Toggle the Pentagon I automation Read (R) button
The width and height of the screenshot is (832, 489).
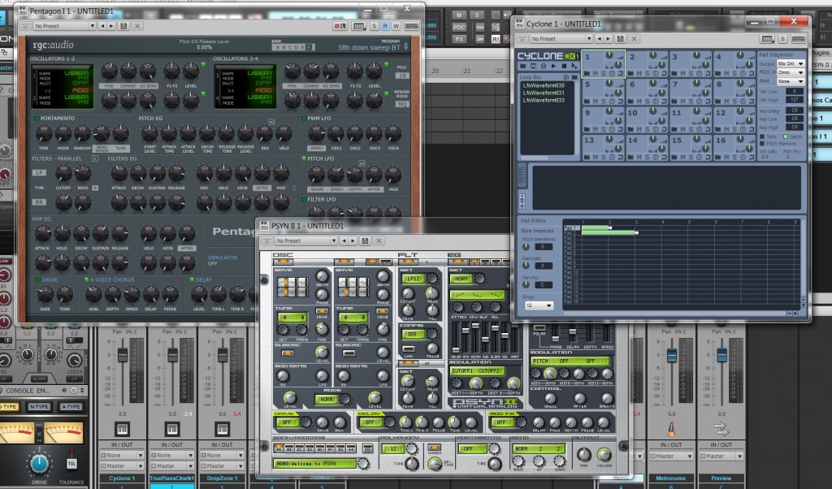coord(385,26)
